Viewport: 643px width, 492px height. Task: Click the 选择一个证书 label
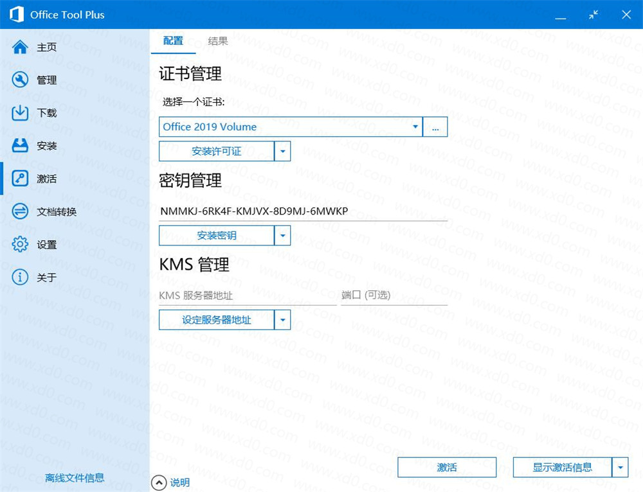193,102
